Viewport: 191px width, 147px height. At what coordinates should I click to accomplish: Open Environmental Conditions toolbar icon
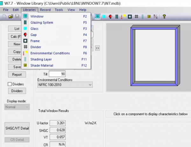coord(123,17)
